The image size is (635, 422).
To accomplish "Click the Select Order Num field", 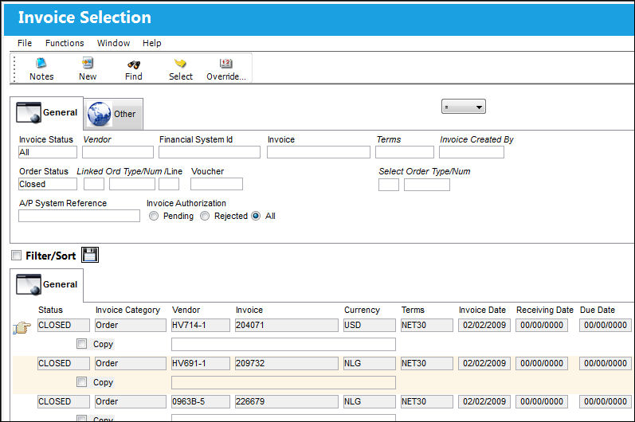I will 427,185.
